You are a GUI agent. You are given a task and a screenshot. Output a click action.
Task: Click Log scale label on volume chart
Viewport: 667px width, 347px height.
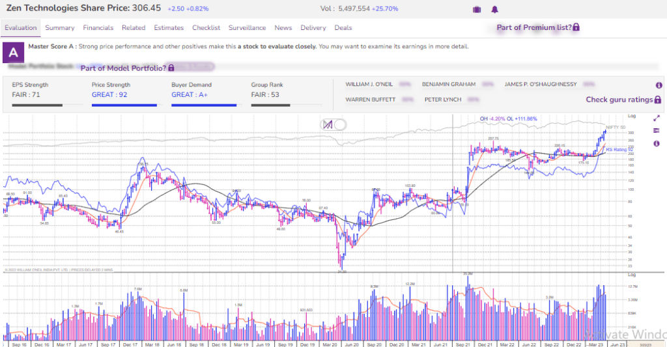coord(632,275)
